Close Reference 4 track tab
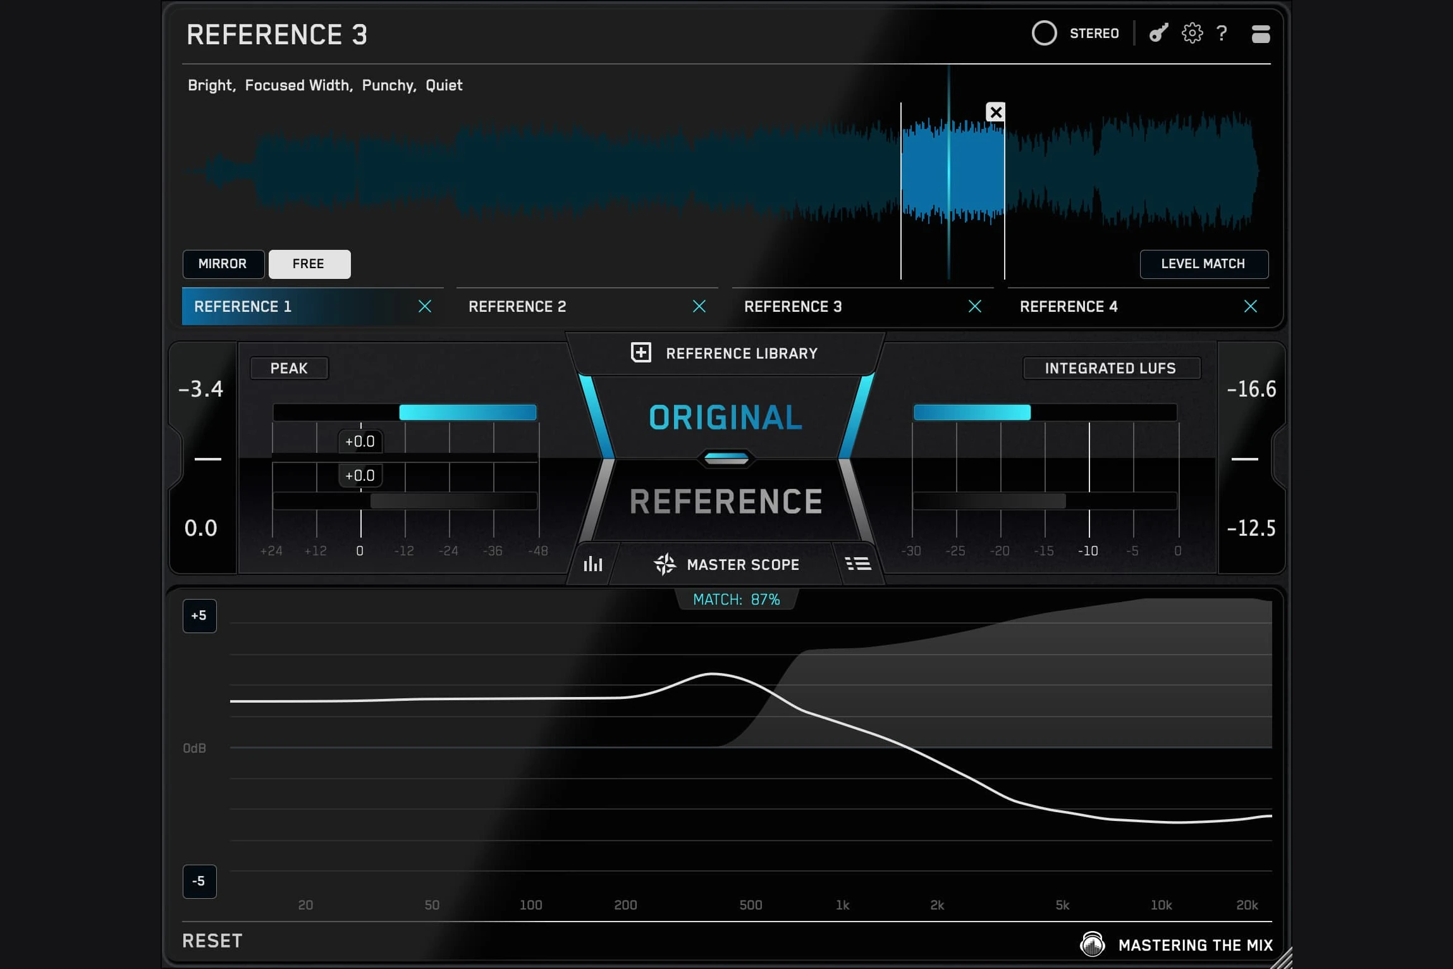The image size is (1453, 969). tap(1251, 306)
